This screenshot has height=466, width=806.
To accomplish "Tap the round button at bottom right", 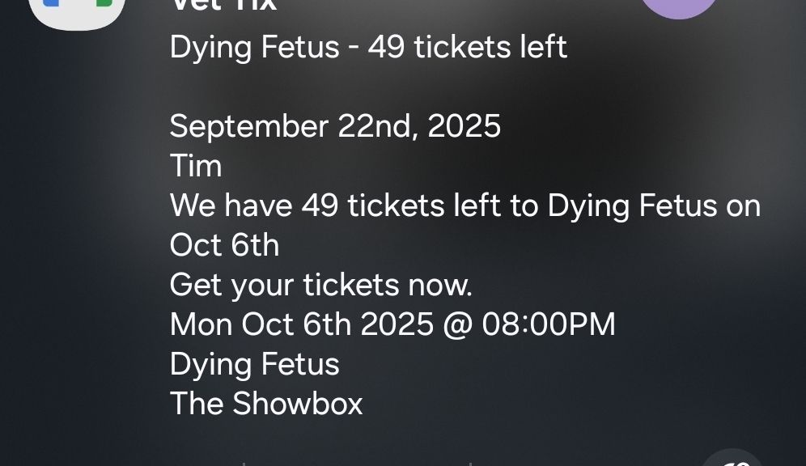I will coord(732,457).
